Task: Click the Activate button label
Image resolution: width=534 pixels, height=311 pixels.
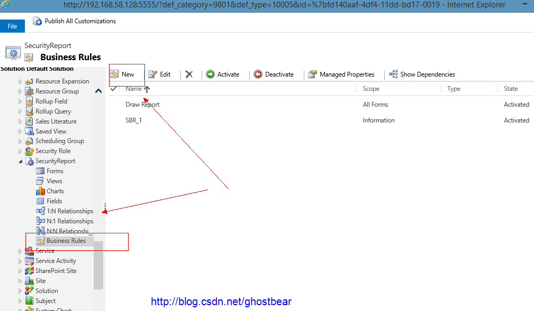Action: [228, 74]
